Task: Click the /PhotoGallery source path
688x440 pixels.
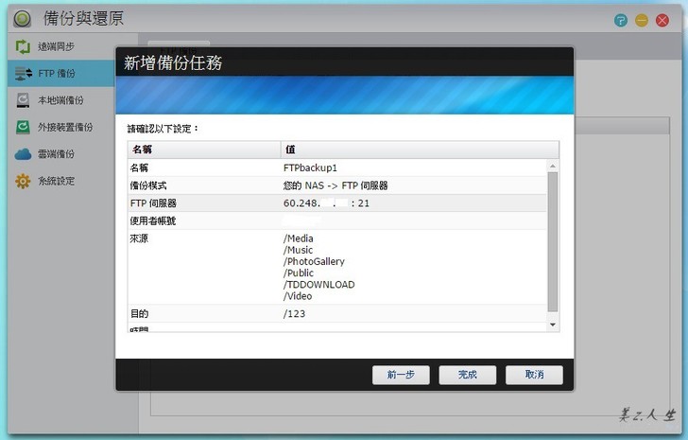Action: pyautogui.click(x=314, y=262)
